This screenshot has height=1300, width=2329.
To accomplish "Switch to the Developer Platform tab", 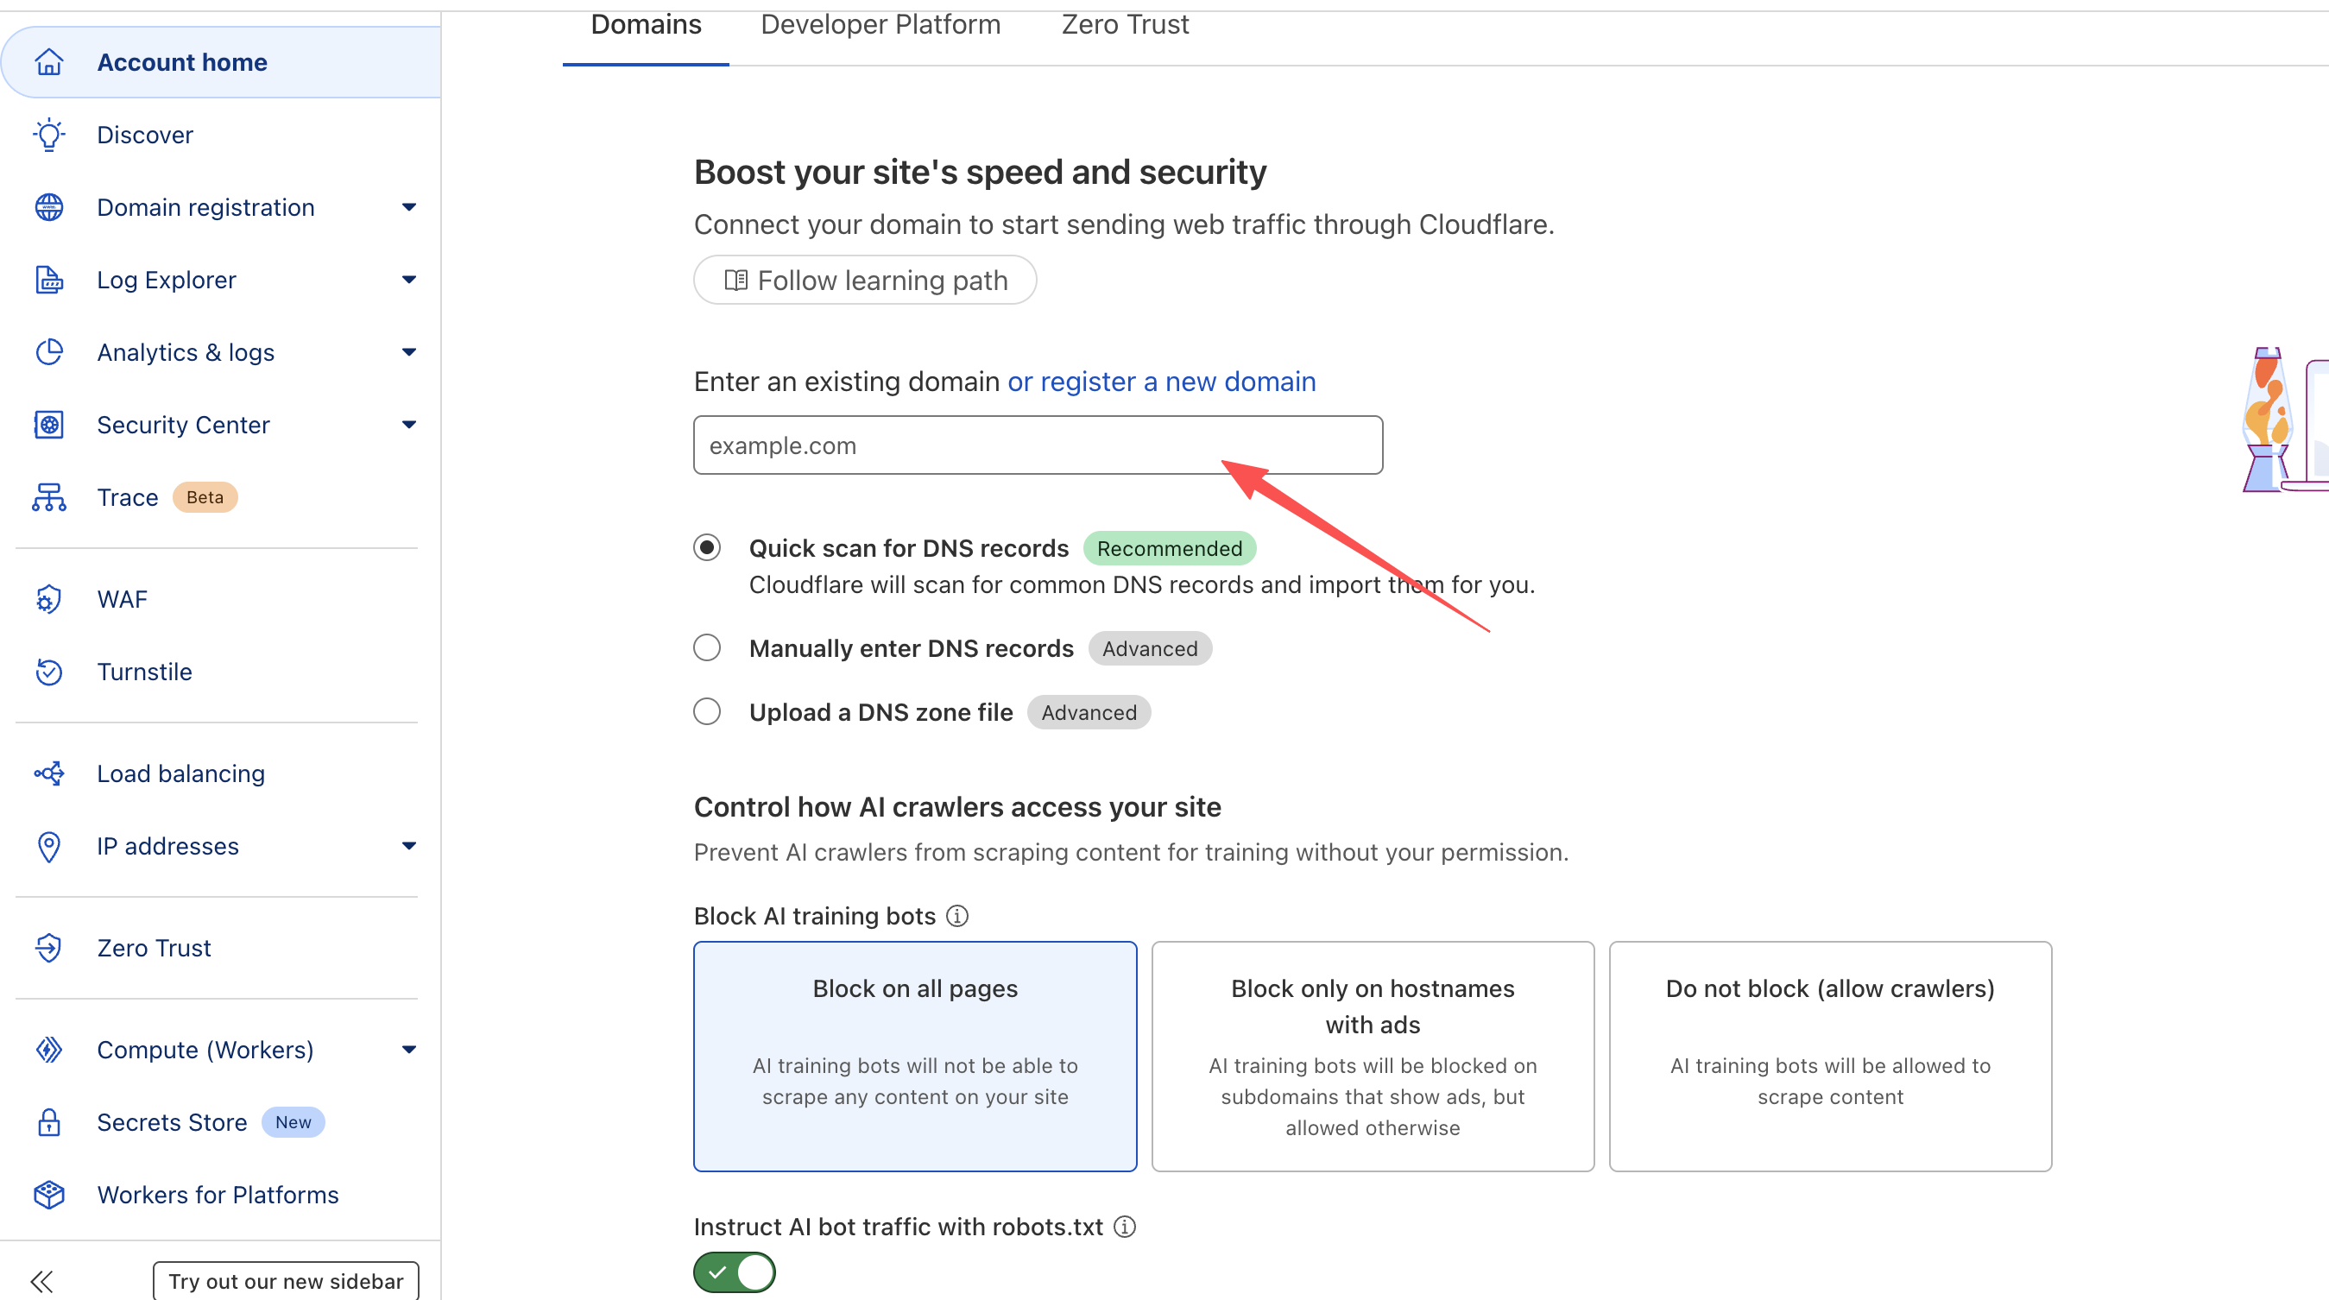I will [x=880, y=25].
